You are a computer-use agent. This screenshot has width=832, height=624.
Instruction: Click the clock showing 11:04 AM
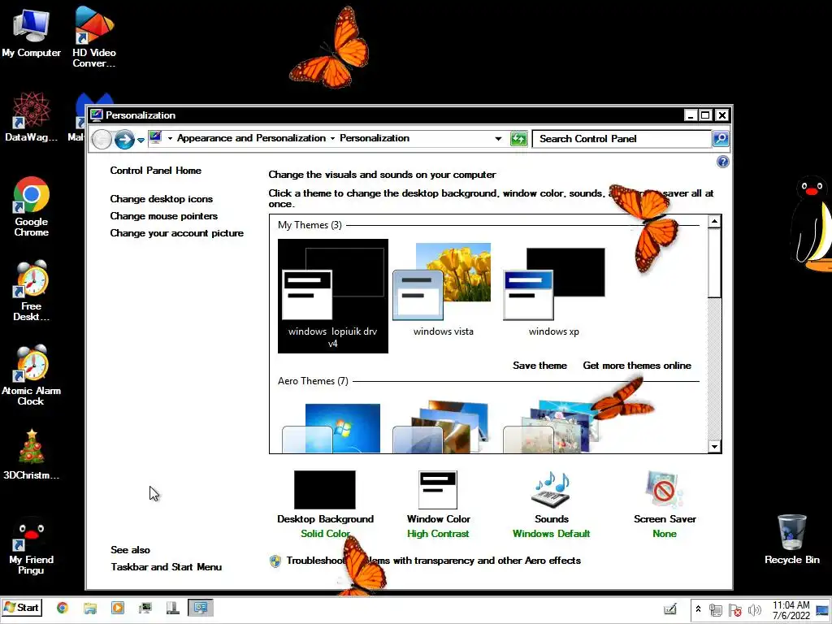pos(791,610)
